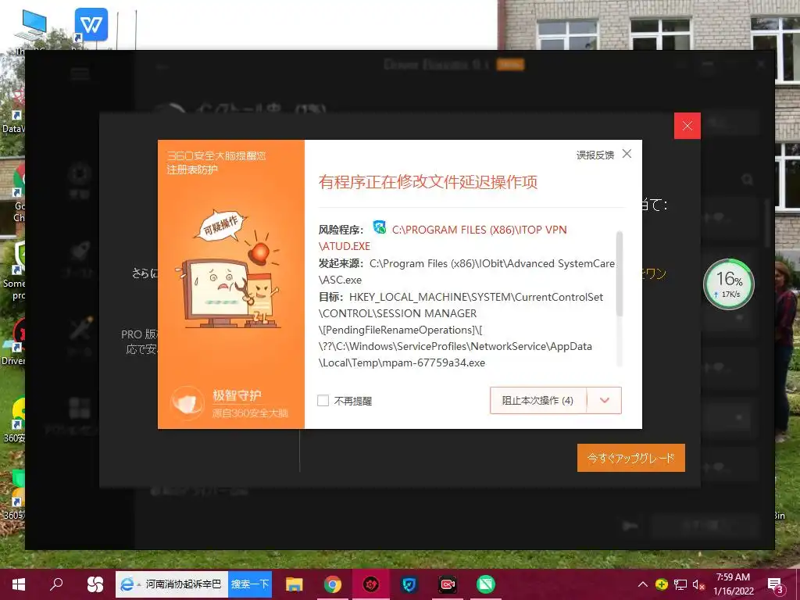Click the heading 有程序正在修改文件延迟操作项
800x600 pixels.
point(427,182)
